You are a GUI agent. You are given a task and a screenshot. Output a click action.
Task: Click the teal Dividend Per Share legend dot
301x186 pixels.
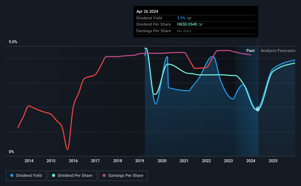(54, 175)
